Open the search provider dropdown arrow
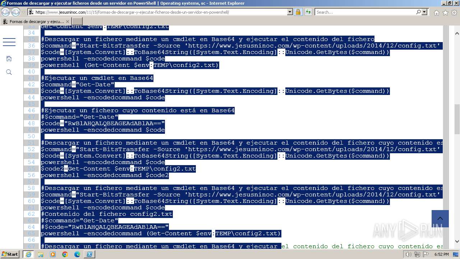 pyautogui.click(x=424, y=12)
